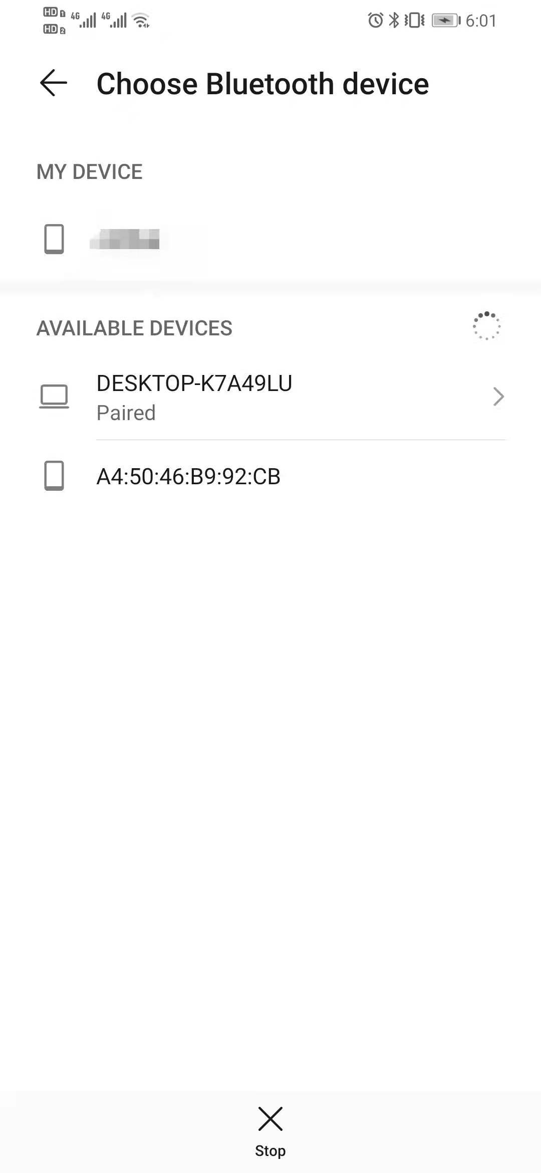Tap the laptop icon beside DESKTOP-K7A49LU
The image size is (541, 1173).
(x=54, y=397)
